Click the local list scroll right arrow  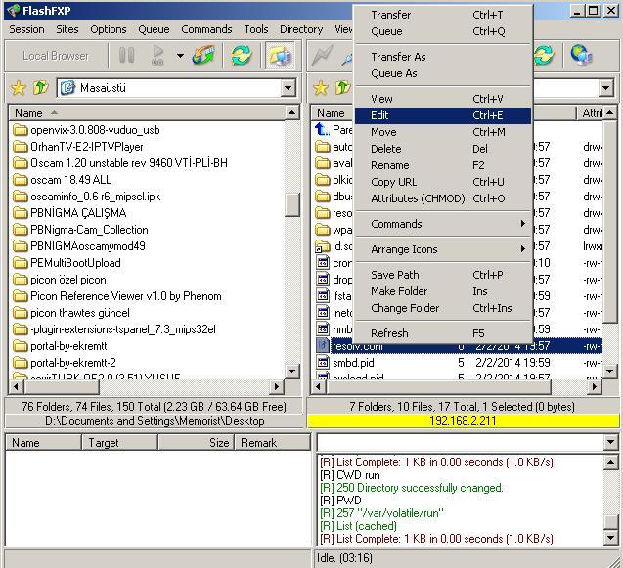(277, 386)
